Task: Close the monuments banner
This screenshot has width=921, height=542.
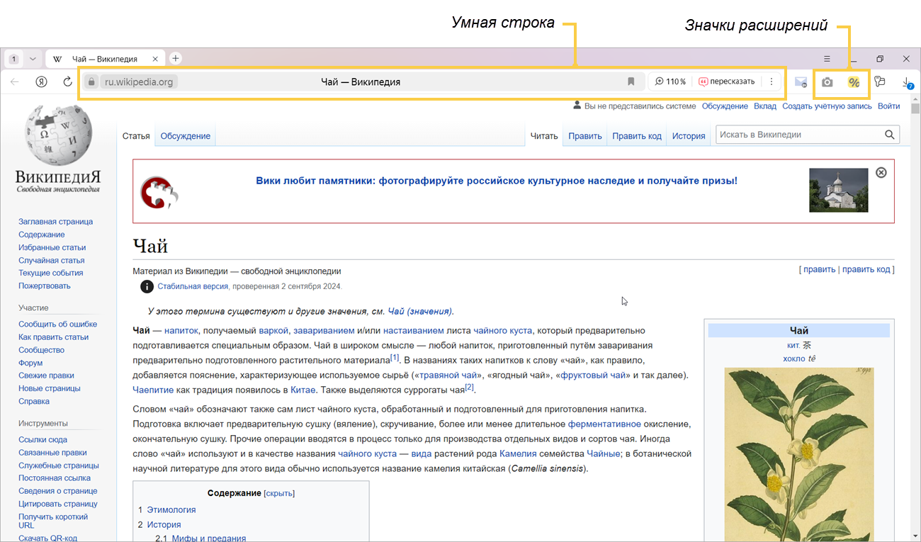Action: click(x=881, y=172)
